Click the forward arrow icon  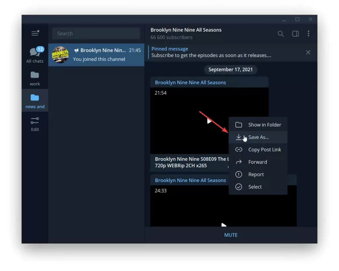[239, 162]
